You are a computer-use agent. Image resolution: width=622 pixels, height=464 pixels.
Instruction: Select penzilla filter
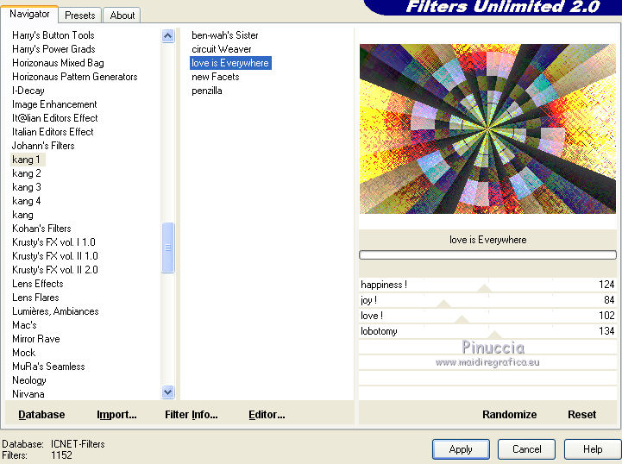(x=207, y=91)
